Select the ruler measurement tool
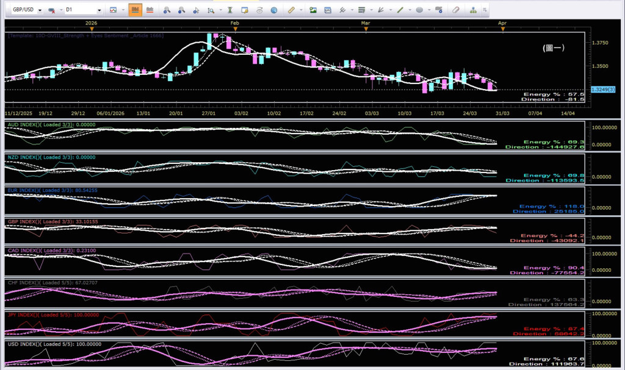The width and height of the screenshot is (625, 370). (291, 10)
